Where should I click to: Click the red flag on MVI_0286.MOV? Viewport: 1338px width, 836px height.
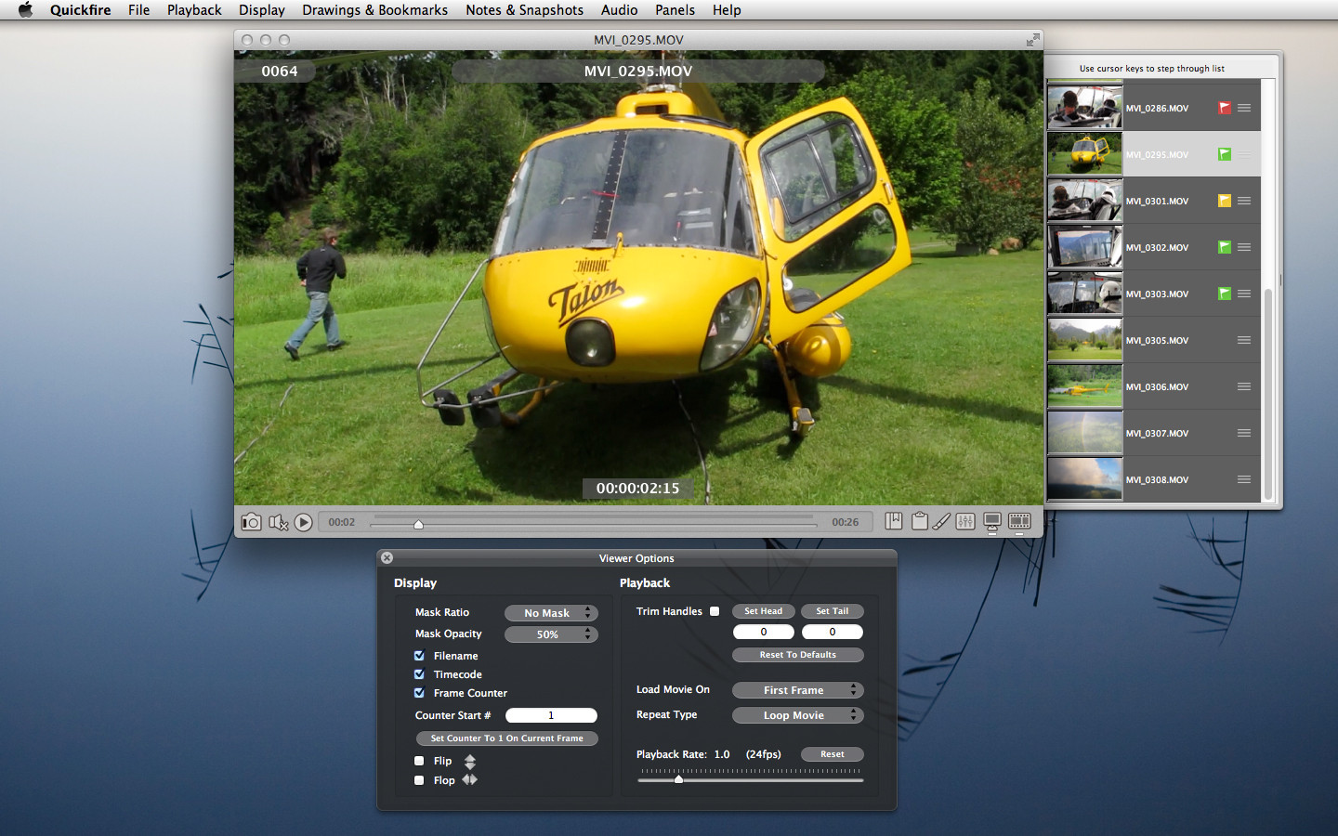pos(1225,108)
